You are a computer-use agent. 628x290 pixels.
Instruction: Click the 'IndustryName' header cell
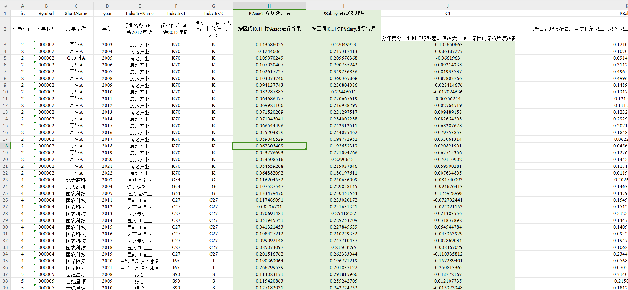coord(140,13)
